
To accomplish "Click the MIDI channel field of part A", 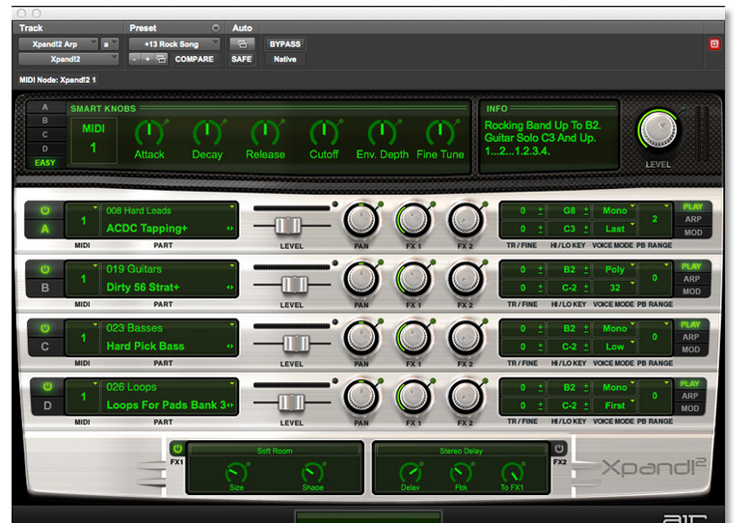I will point(83,220).
